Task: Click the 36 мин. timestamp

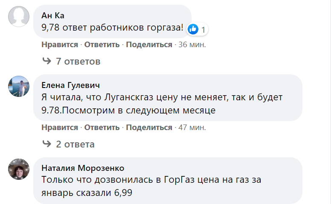Action: (x=192, y=45)
